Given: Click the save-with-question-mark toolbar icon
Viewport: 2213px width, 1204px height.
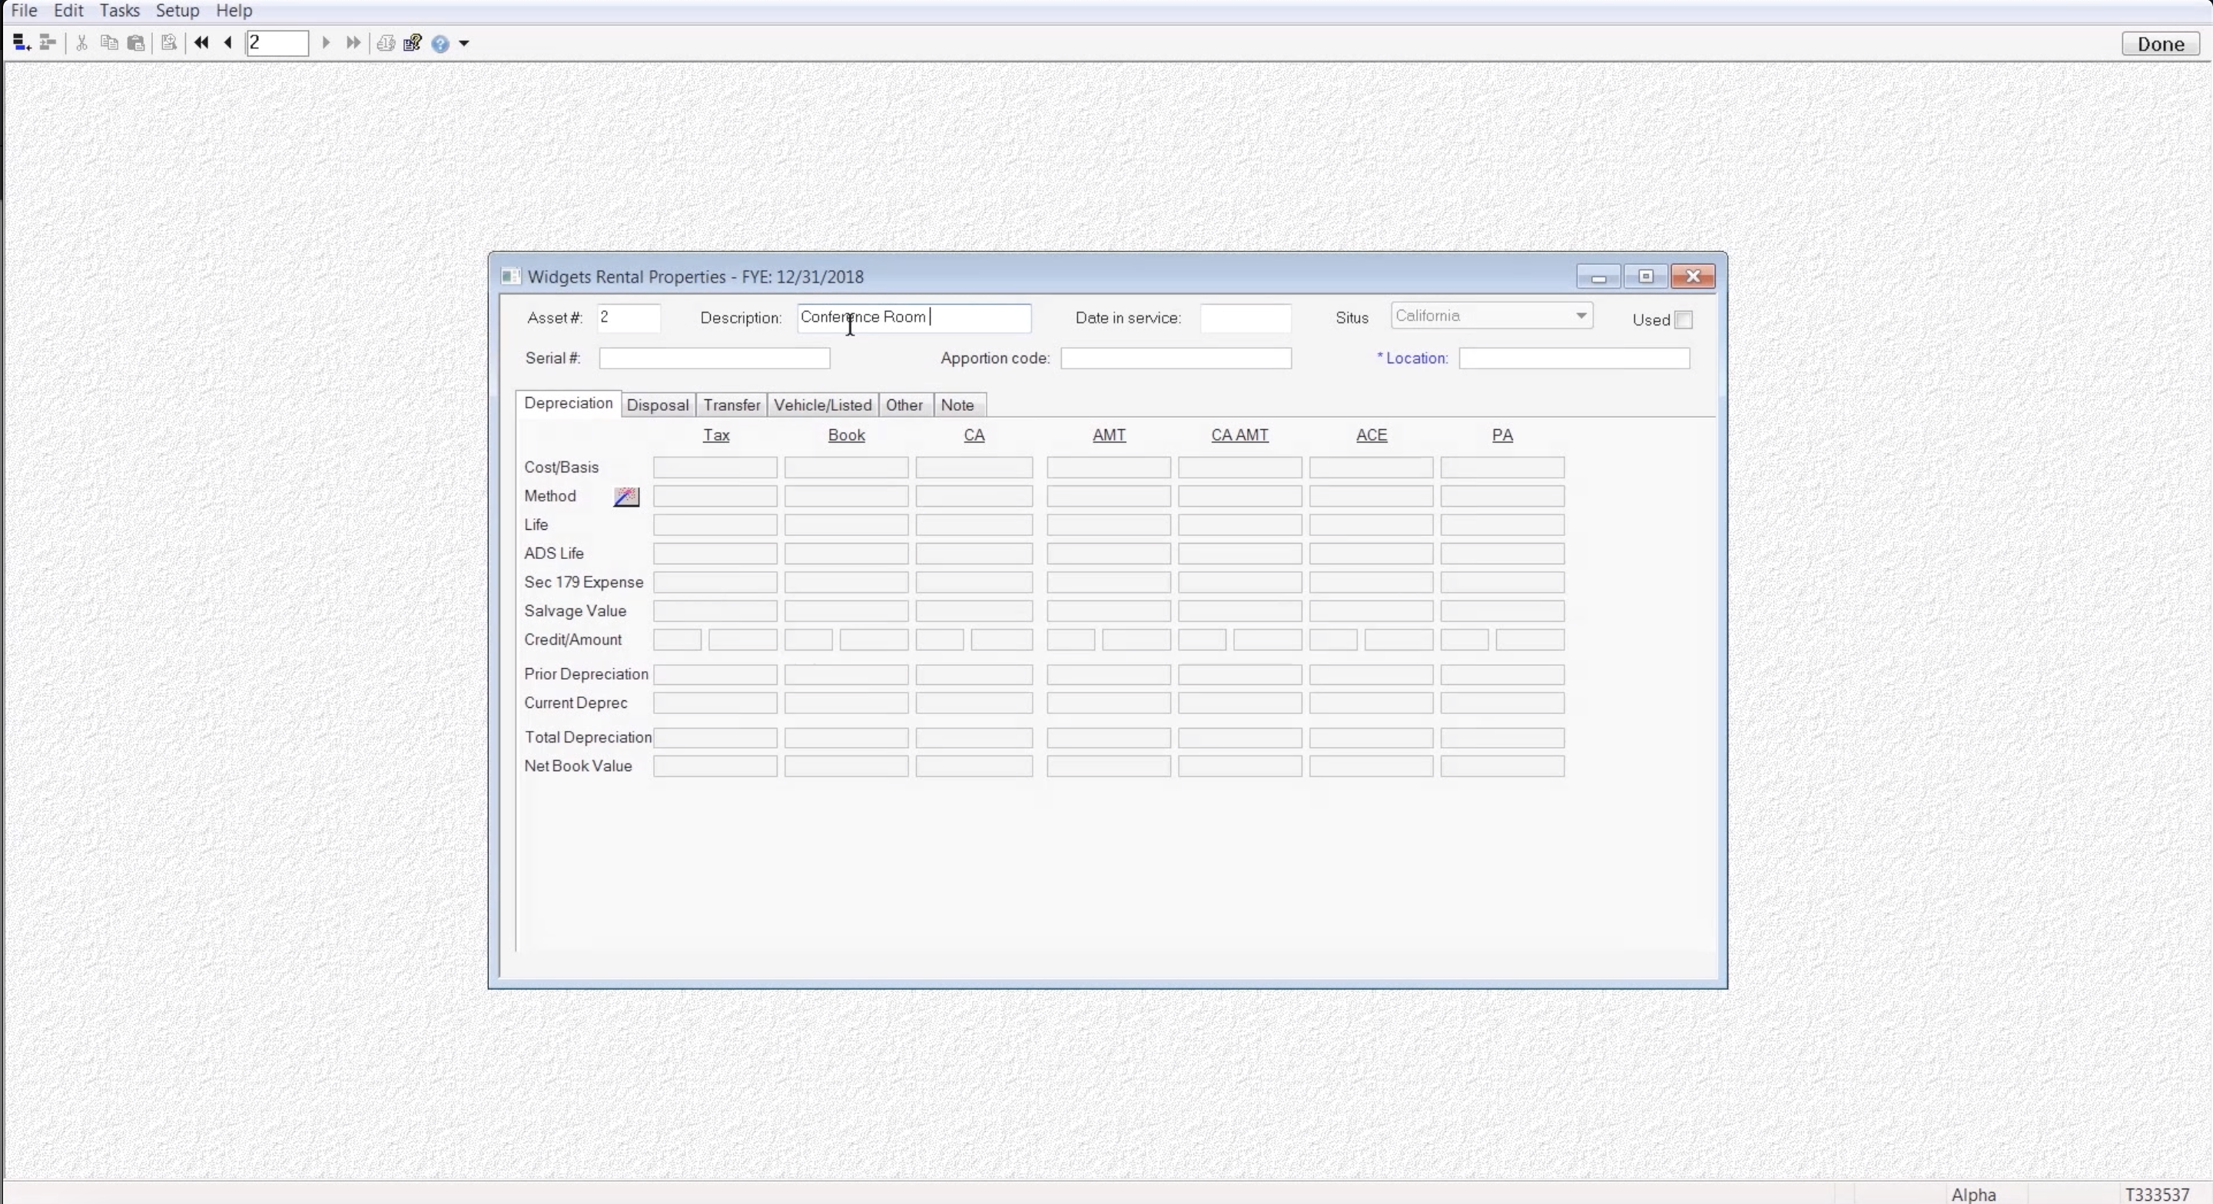Looking at the screenshot, I should [413, 43].
